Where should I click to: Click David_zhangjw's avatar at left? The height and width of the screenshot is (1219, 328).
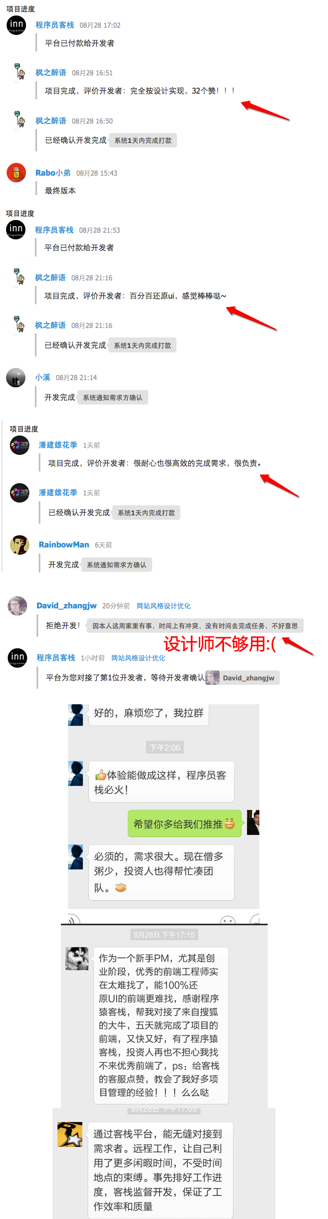(x=17, y=606)
